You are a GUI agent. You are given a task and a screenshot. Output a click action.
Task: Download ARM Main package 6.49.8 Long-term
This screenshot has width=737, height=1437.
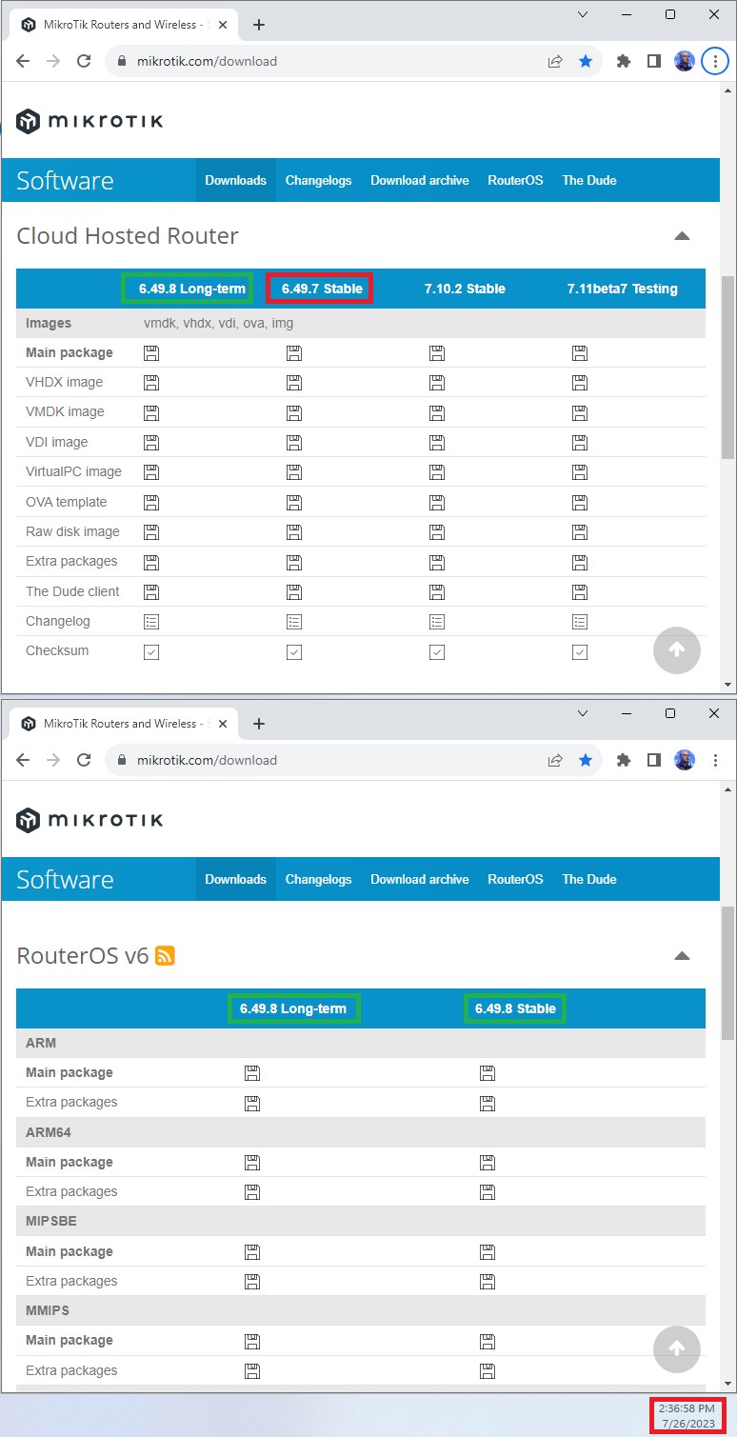click(x=251, y=1073)
